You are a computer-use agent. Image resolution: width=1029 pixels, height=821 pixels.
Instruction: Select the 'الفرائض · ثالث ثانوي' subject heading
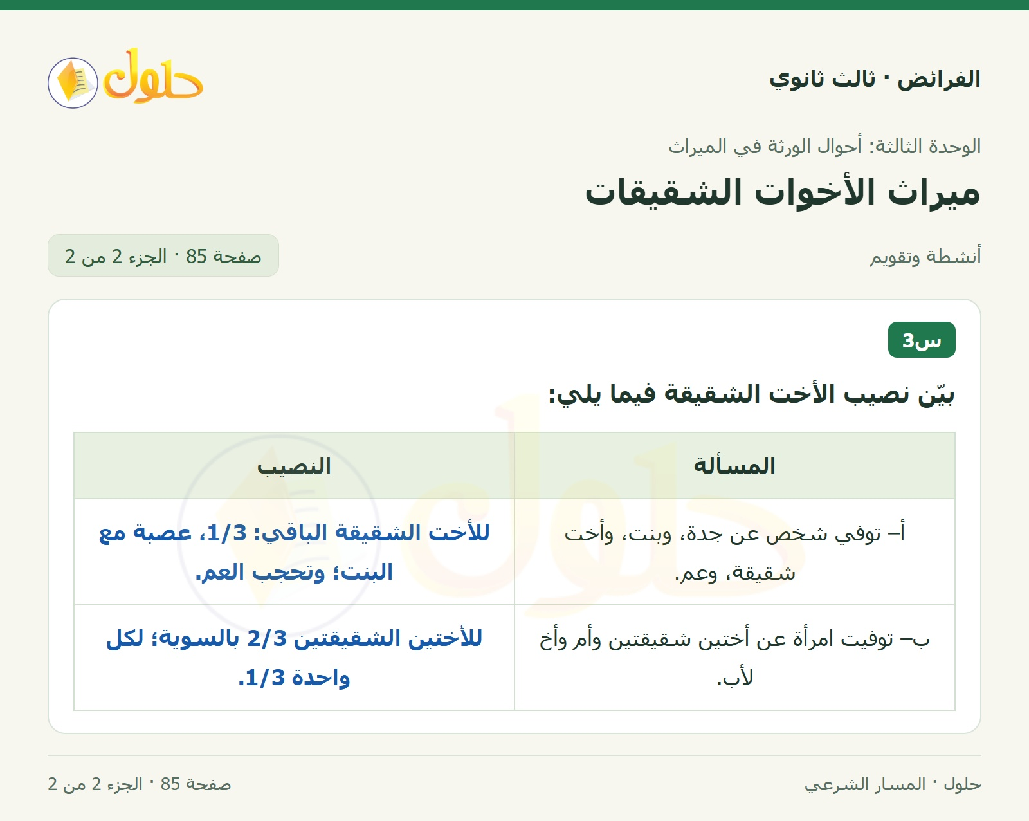[875, 79]
